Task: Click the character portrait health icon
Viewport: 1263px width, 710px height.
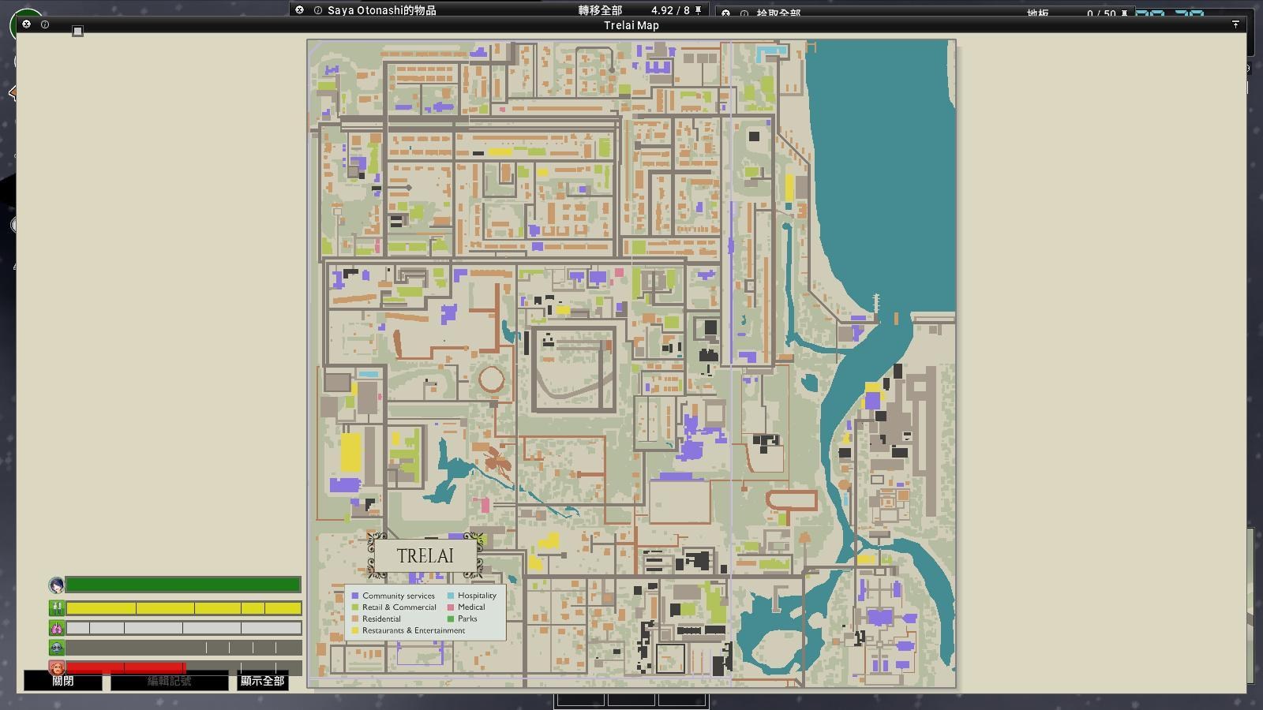Action: click(x=56, y=585)
